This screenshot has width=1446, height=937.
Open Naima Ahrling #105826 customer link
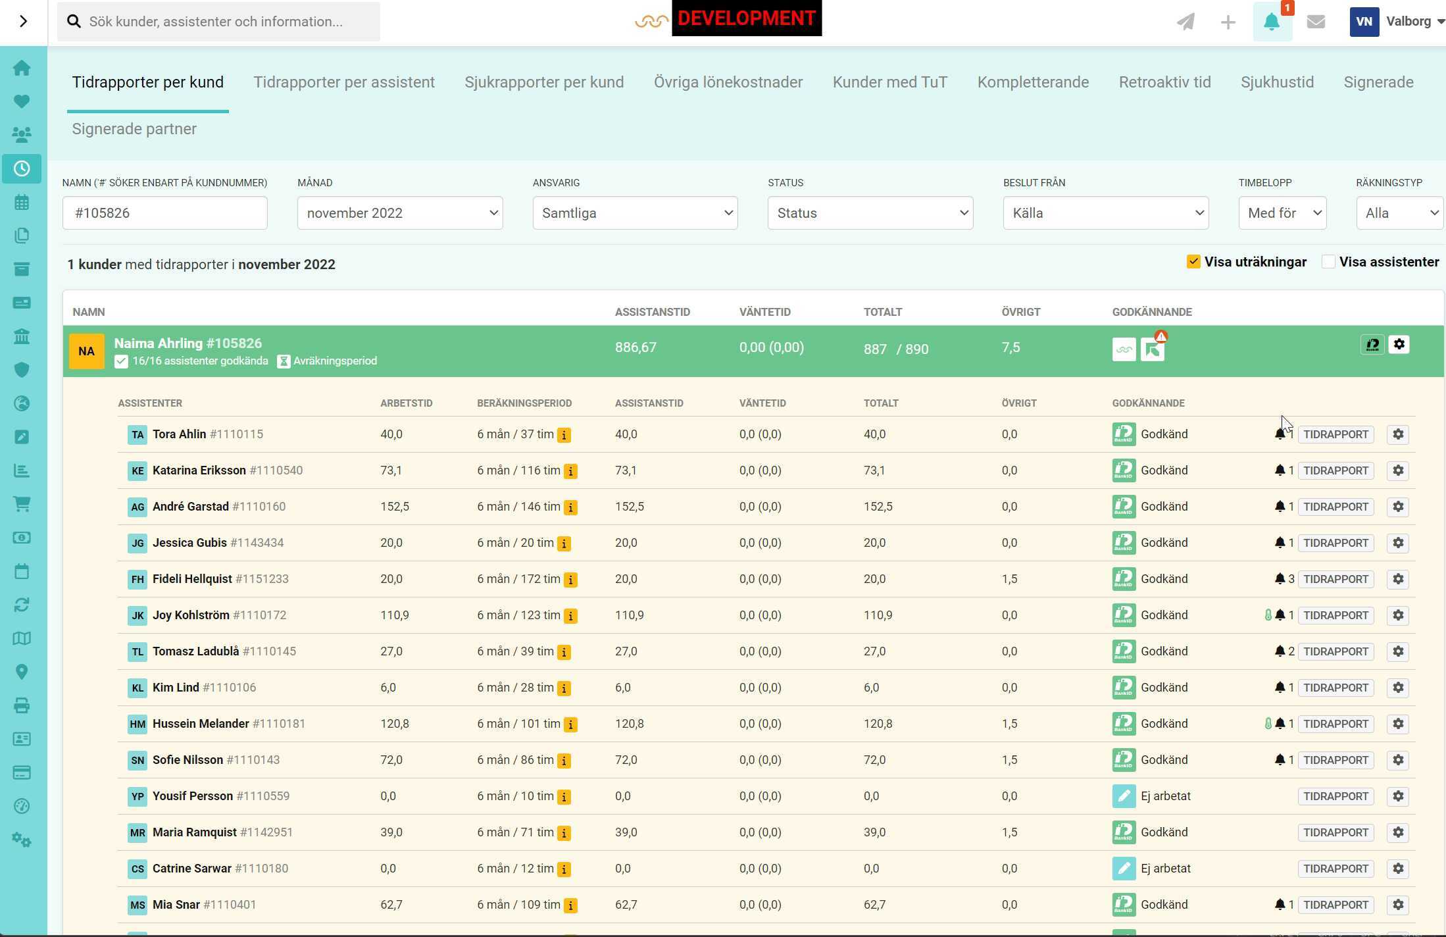187,343
